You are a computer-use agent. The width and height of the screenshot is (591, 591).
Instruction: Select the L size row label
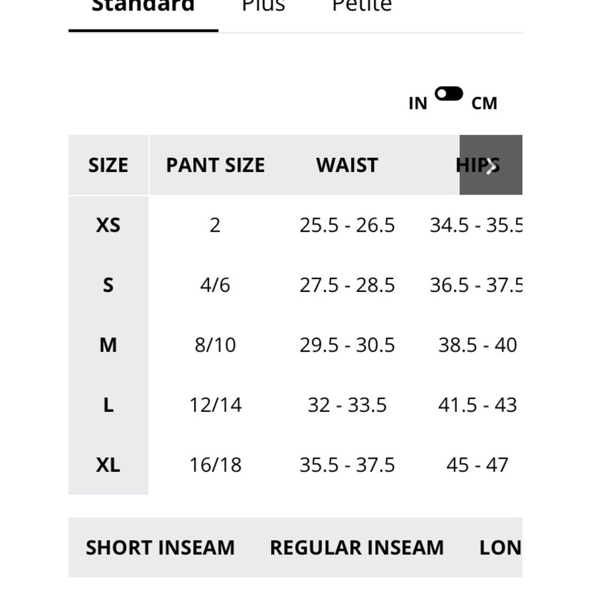(x=108, y=405)
